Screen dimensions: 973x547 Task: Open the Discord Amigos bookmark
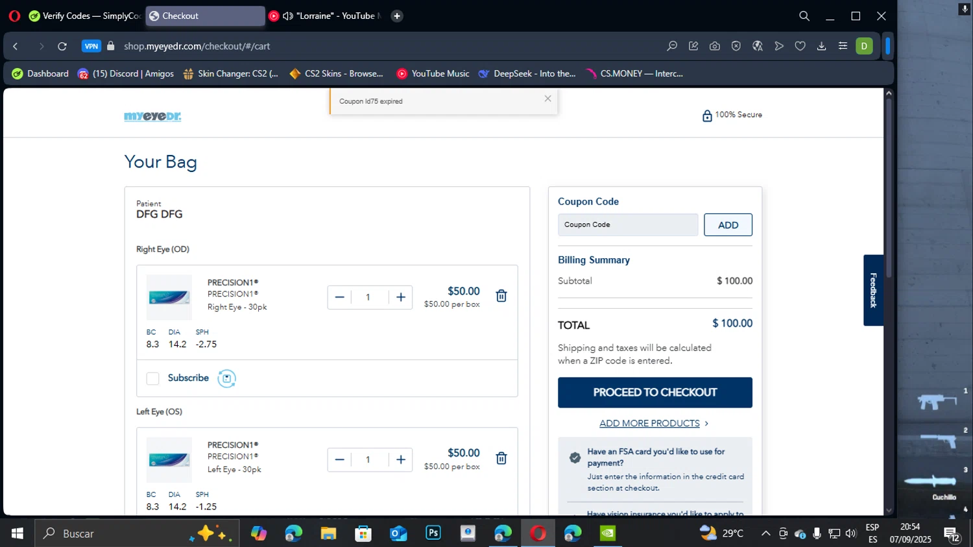click(x=126, y=74)
